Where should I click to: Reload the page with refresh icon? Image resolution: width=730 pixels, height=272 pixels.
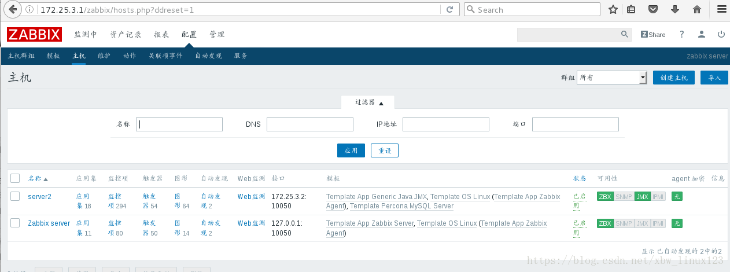pyautogui.click(x=449, y=9)
